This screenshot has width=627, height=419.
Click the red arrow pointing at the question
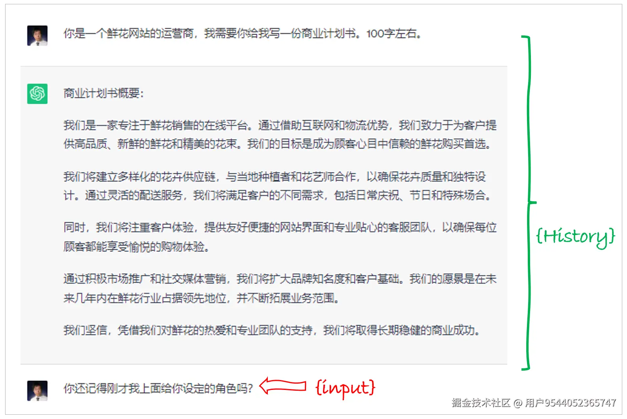point(283,386)
